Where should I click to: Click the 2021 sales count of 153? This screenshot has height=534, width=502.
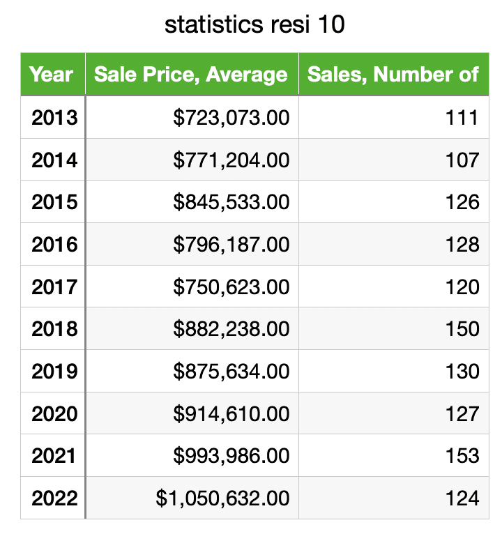[x=462, y=456]
